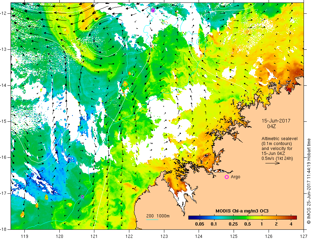This screenshot has width=311, height=240.
Task: Click the 'Altimetric sealevel' caption line
Action: (280, 139)
